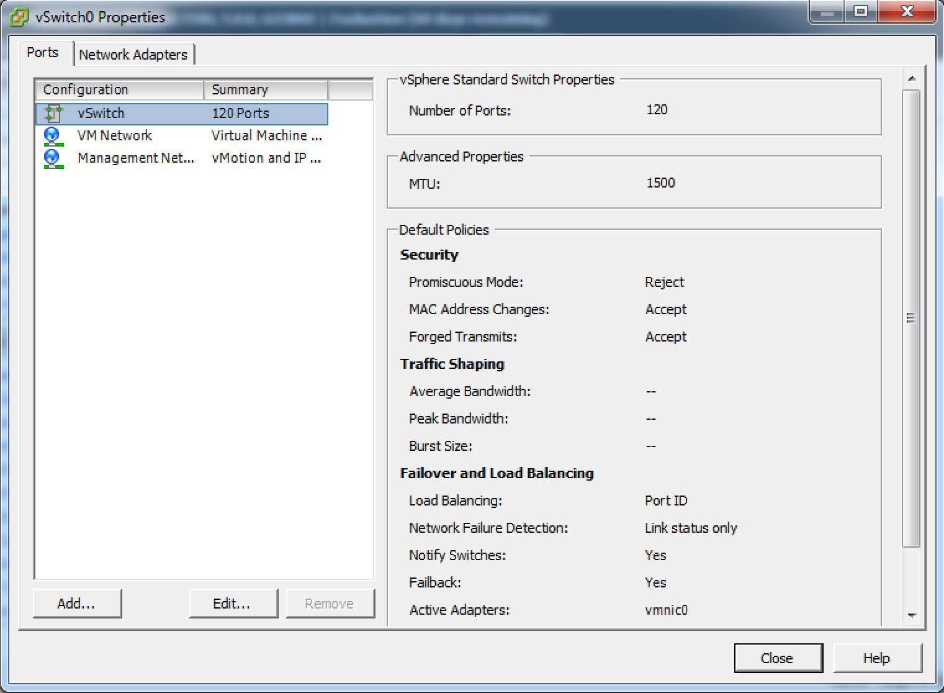Click the 'vSwitch0 Properties' window title

pos(101,17)
